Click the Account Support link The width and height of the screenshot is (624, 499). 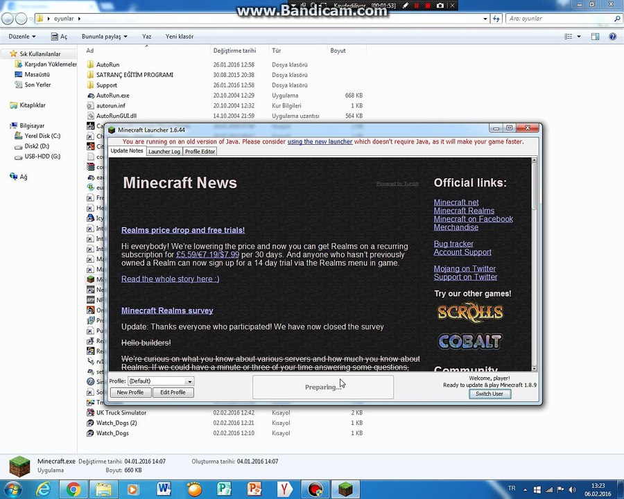click(462, 252)
